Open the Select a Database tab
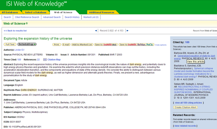Viewport: 217px width, 129px height. [36, 12]
